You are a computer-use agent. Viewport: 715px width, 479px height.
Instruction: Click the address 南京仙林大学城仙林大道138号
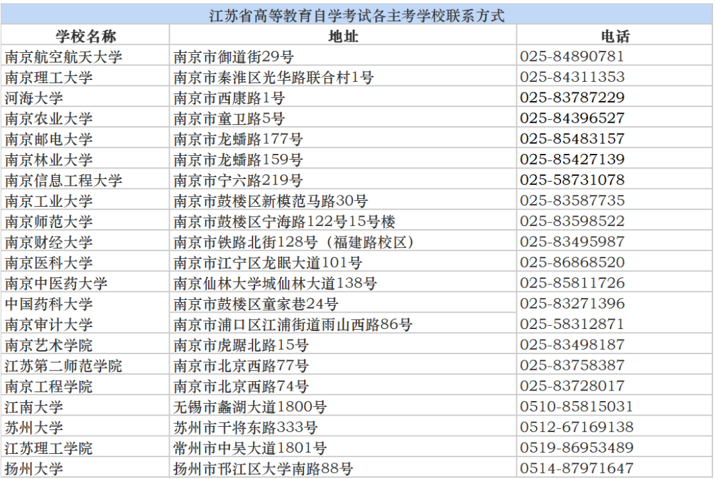(275, 283)
